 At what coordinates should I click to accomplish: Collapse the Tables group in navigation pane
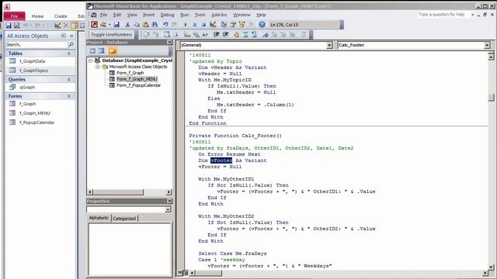[69, 53]
